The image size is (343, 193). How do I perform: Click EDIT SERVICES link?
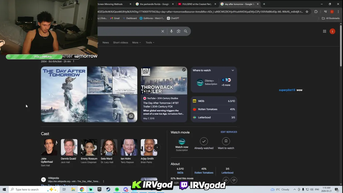click(229, 132)
